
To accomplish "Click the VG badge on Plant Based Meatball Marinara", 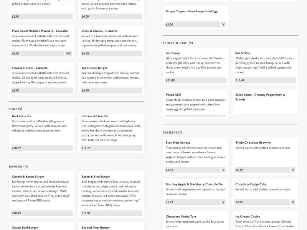I will [x=68, y=54].
